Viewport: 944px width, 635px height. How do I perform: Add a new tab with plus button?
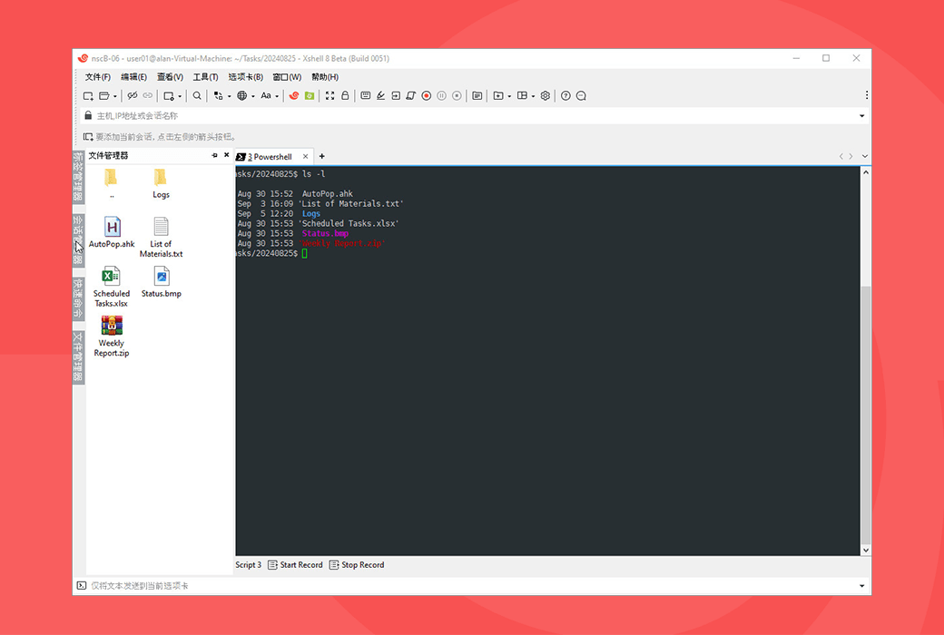click(322, 157)
